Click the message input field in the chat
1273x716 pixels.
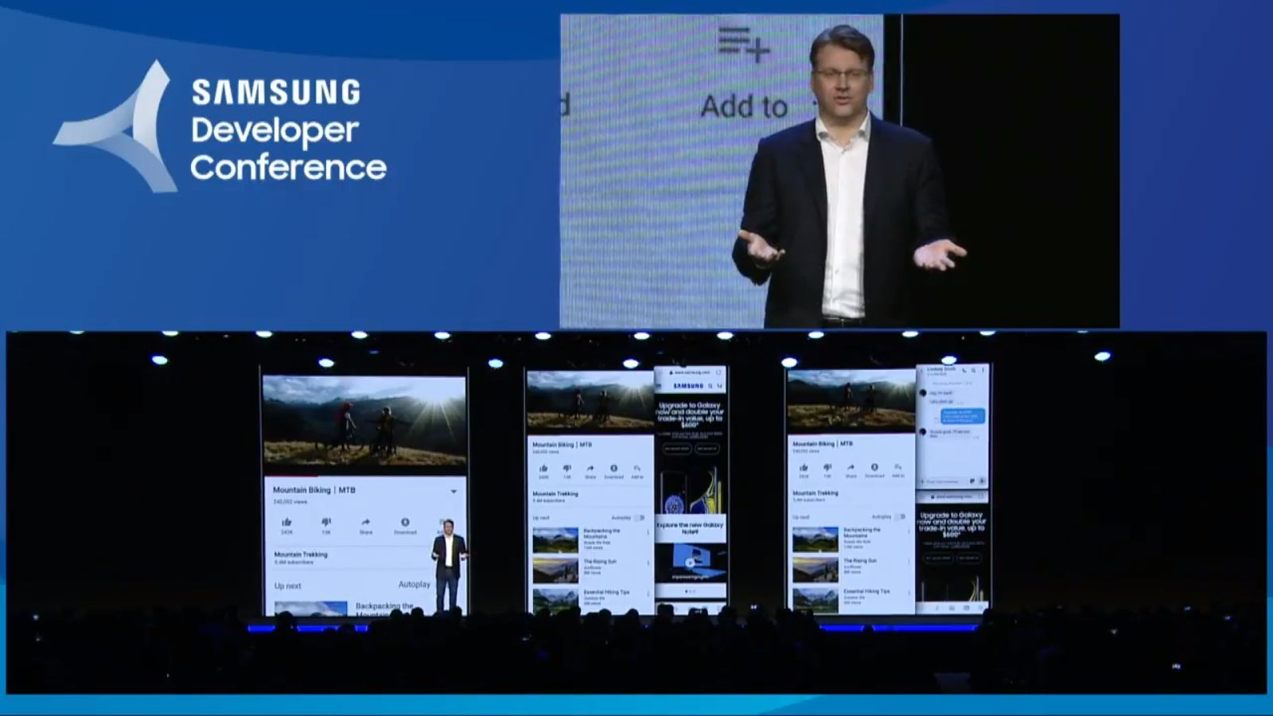pos(944,481)
